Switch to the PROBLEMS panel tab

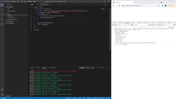click(x=32, y=68)
